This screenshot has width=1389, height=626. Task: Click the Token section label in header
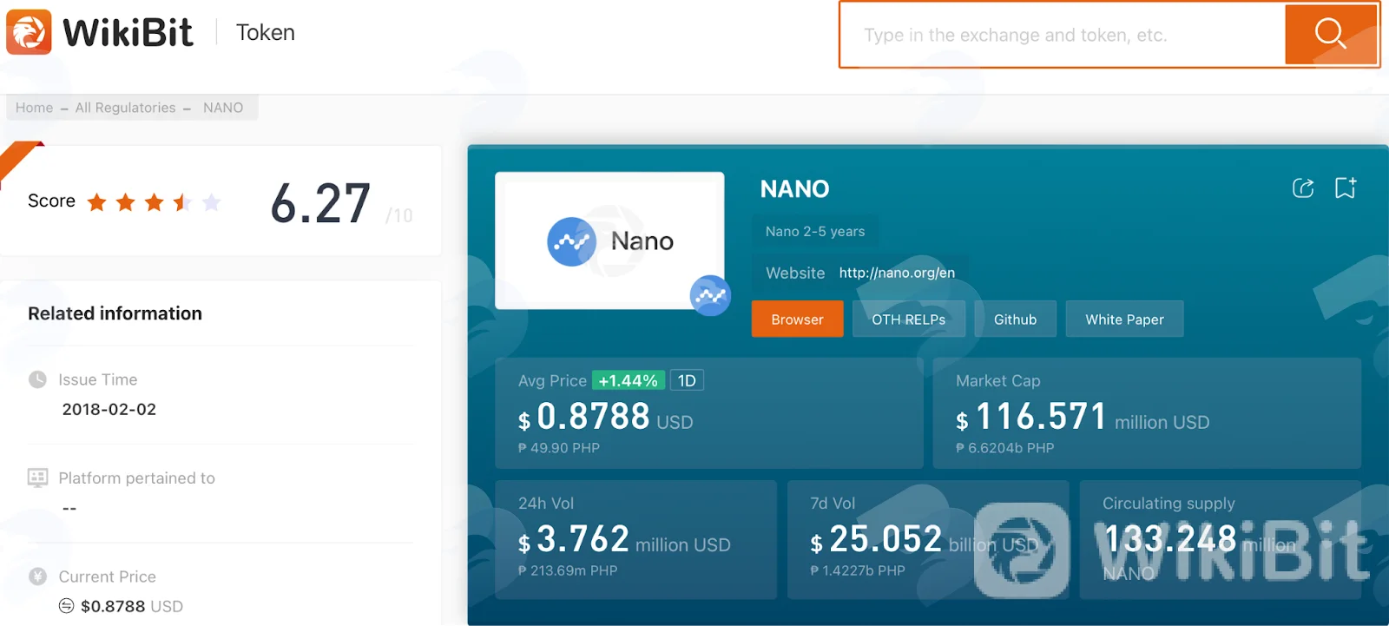[266, 32]
